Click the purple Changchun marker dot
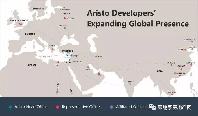198x116 pixels. tap(192, 41)
